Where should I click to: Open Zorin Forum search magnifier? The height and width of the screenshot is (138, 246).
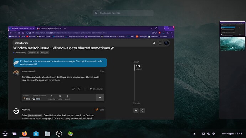click(x=154, y=43)
